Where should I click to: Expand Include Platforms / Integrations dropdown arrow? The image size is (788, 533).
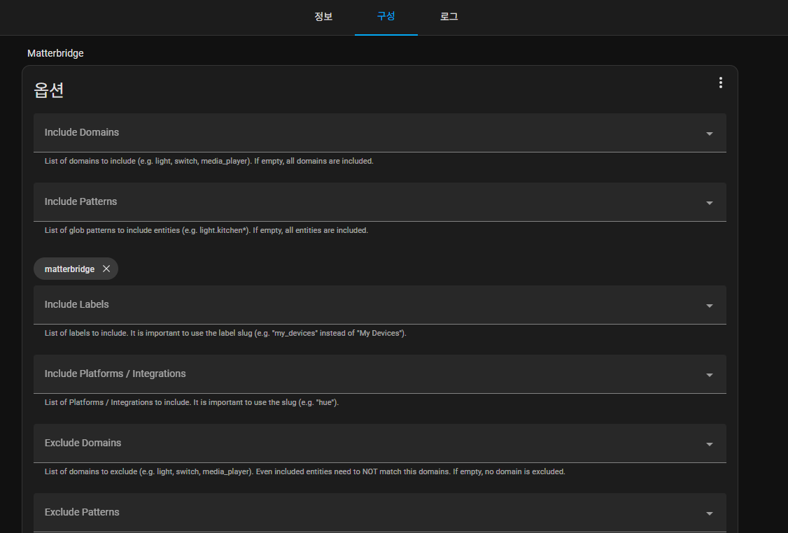pyautogui.click(x=709, y=375)
